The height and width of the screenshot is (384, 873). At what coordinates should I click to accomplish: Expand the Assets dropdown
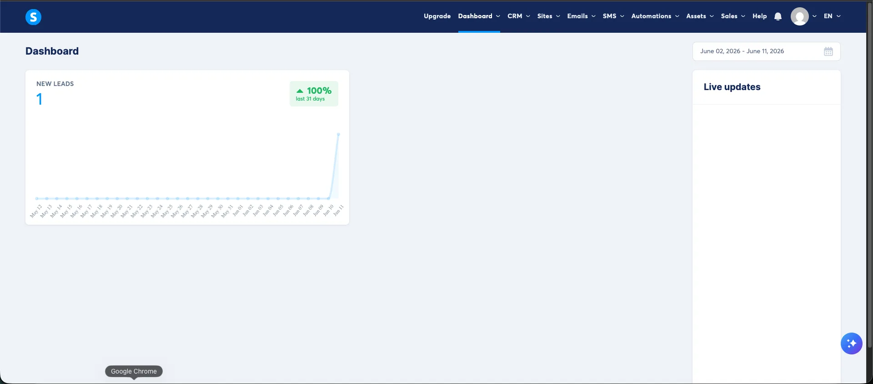point(700,16)
